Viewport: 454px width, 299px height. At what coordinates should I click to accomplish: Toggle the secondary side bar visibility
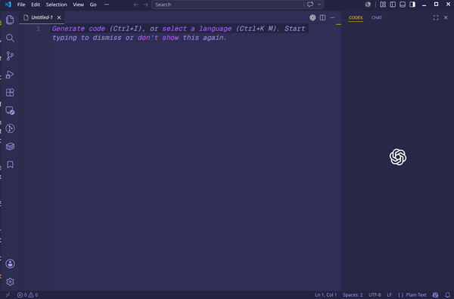tap(412, 5)
